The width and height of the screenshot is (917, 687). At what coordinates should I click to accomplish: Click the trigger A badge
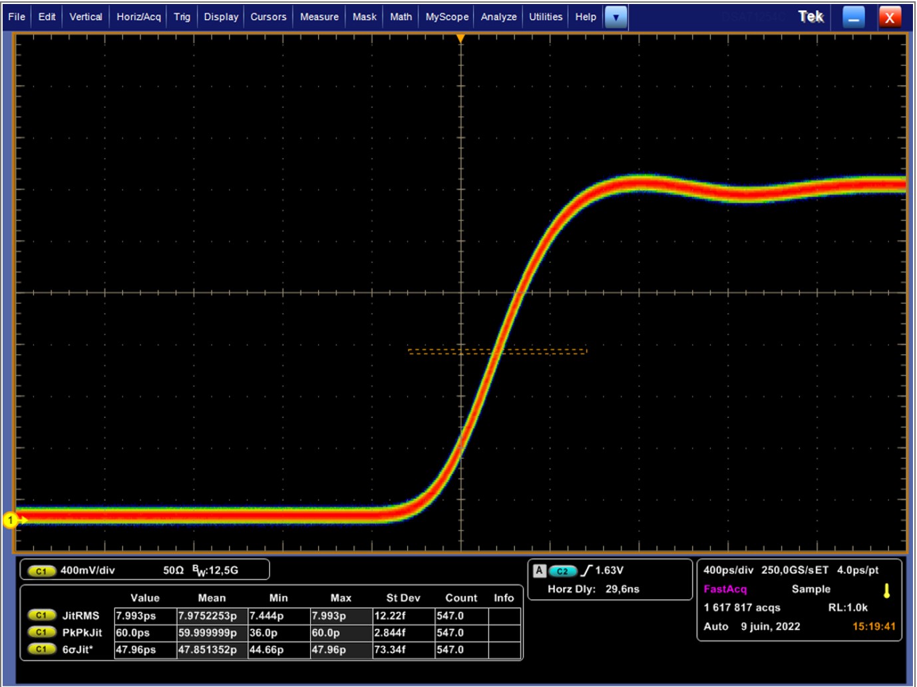click(540, 571)
